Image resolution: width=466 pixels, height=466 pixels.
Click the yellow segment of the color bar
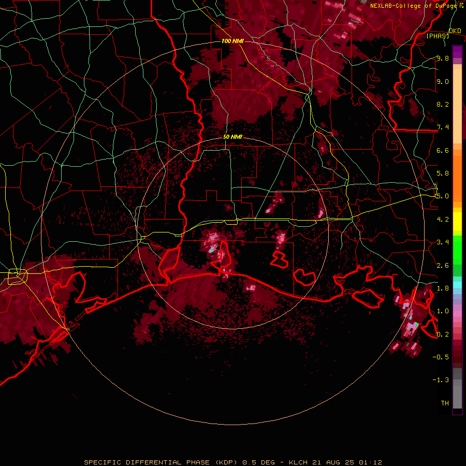tap(457, 222)
